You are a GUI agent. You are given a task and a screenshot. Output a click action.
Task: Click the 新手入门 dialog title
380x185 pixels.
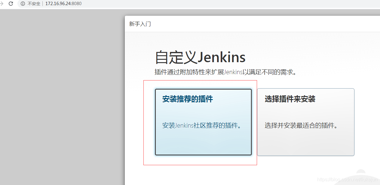point(140,24)
